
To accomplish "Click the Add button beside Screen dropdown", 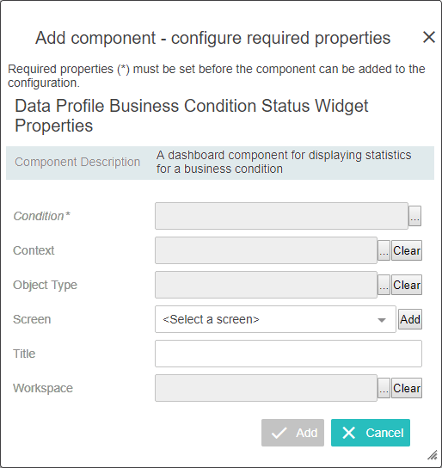I will click(x=410, y=319).
